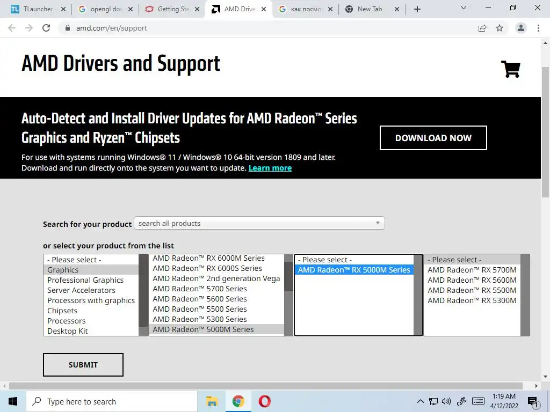Click the DOWNLOAD NOW button

tap(433, 138)
